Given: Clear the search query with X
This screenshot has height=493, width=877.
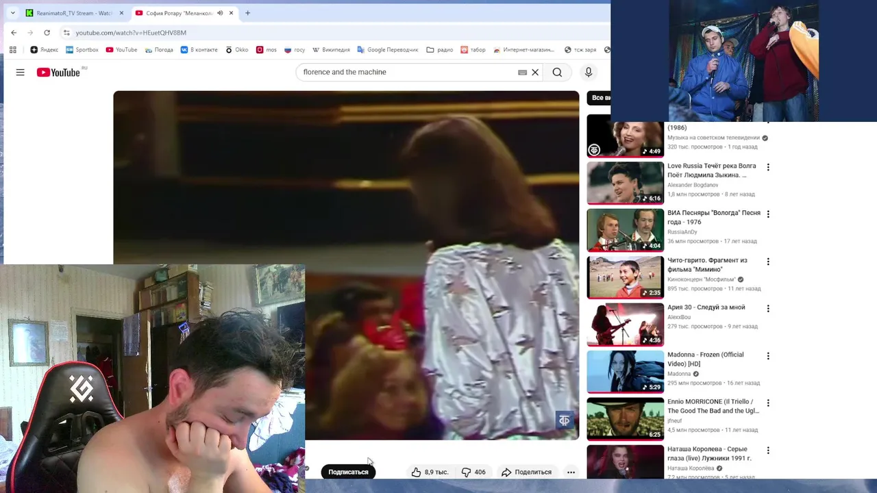Looking at the screenshot, I should pyautogui.click(x=535, y=72).
